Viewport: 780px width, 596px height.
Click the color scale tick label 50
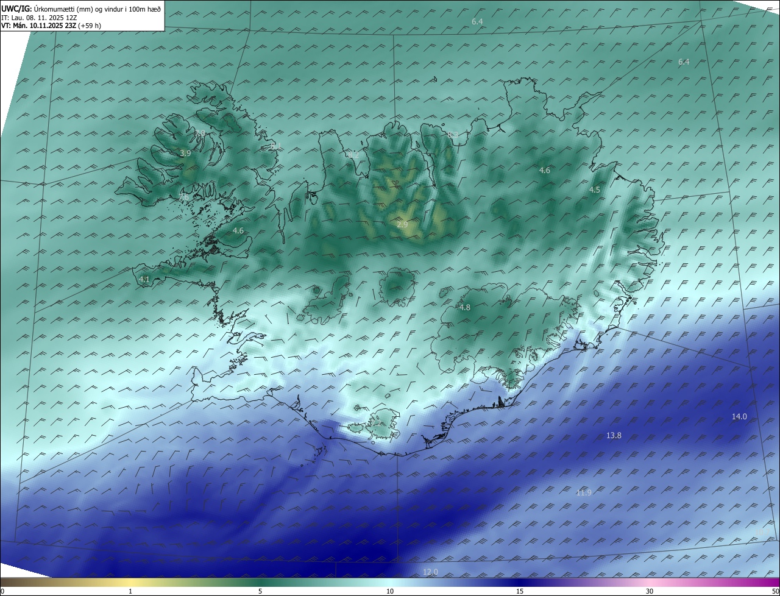[x=775, y=591]
